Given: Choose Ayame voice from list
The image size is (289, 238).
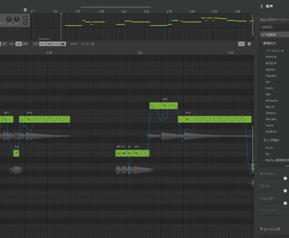Looking at the screenshot, I should pos(270,70).
